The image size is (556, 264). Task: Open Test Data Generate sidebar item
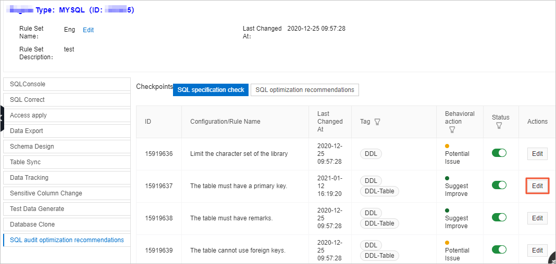click(67, 208)
